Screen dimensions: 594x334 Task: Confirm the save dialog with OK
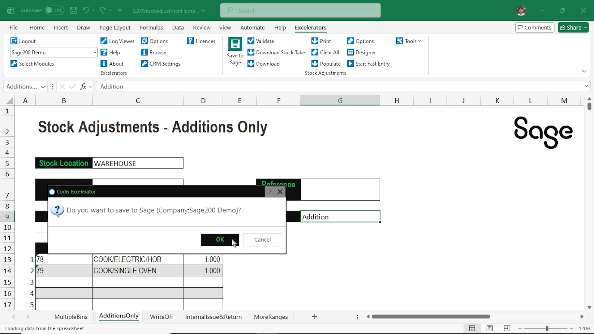220,240
